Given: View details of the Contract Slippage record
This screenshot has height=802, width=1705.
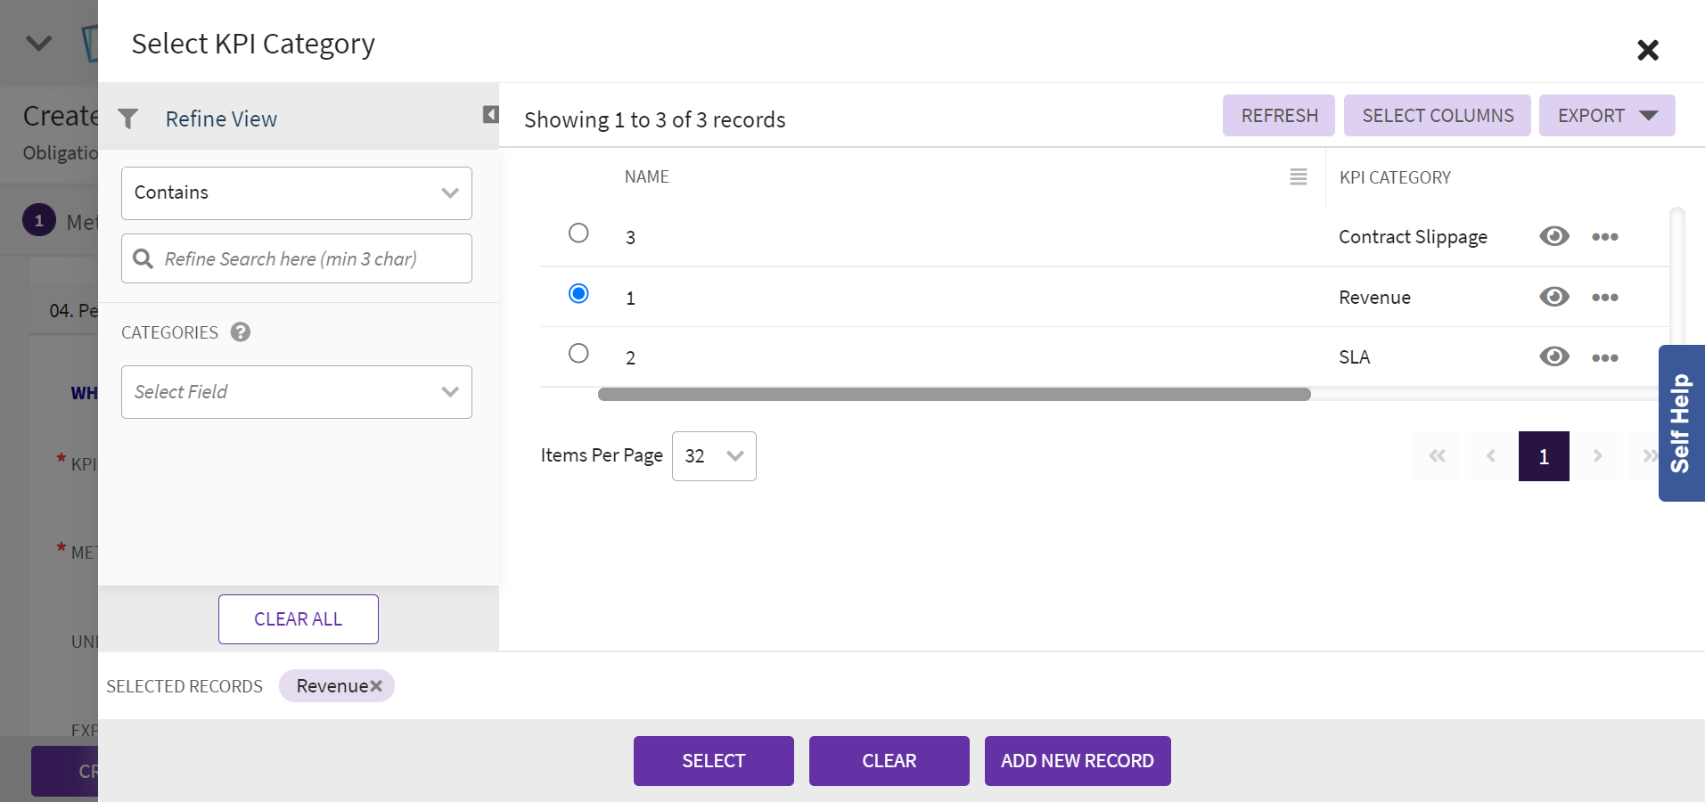Looking at the screenshot, I should (1553, 236).
